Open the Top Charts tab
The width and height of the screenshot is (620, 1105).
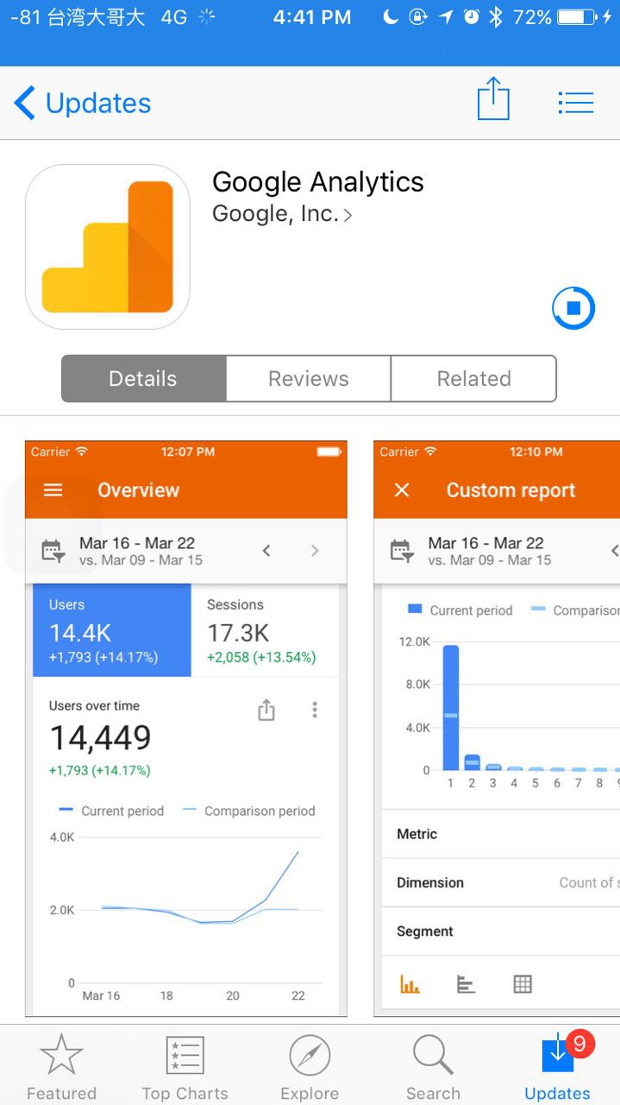[185, 1067]
